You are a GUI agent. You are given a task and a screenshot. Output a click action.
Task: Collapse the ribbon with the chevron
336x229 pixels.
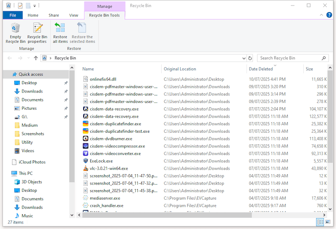[322, 15]
